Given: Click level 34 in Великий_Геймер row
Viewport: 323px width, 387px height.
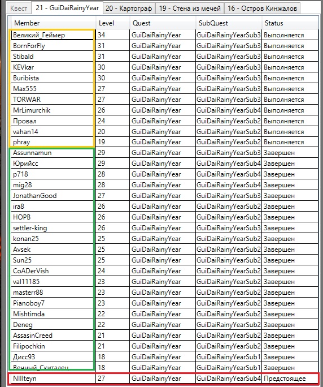Looking at the screenshot, I should [112, 35].
